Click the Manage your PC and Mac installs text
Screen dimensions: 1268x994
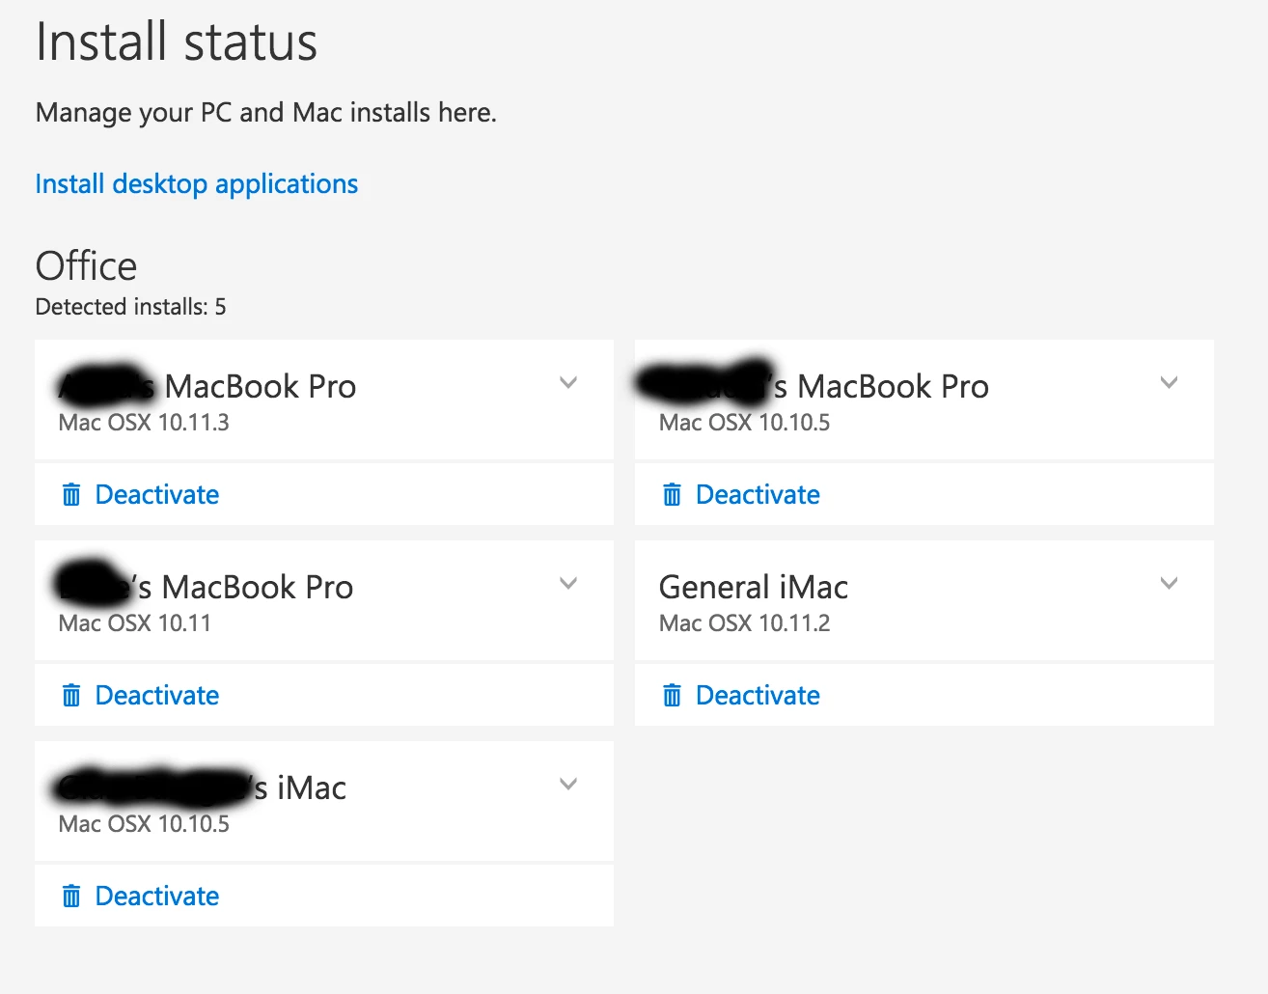pyautogui.click(x=265, y=113)
